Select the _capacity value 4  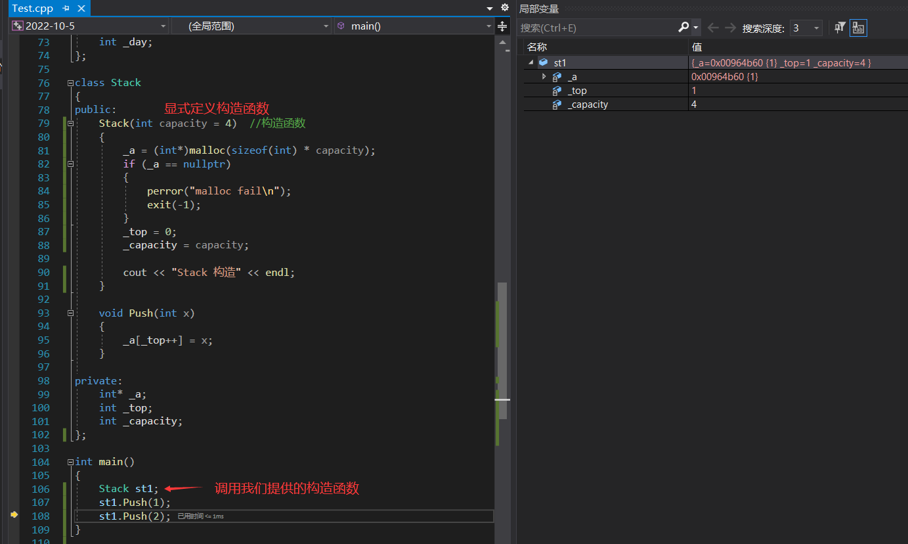click(x=693, y=104)
